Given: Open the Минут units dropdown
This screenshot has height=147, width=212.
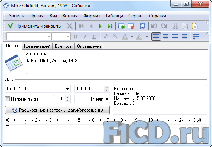Looking at the screenshot, I should (92, 99).
